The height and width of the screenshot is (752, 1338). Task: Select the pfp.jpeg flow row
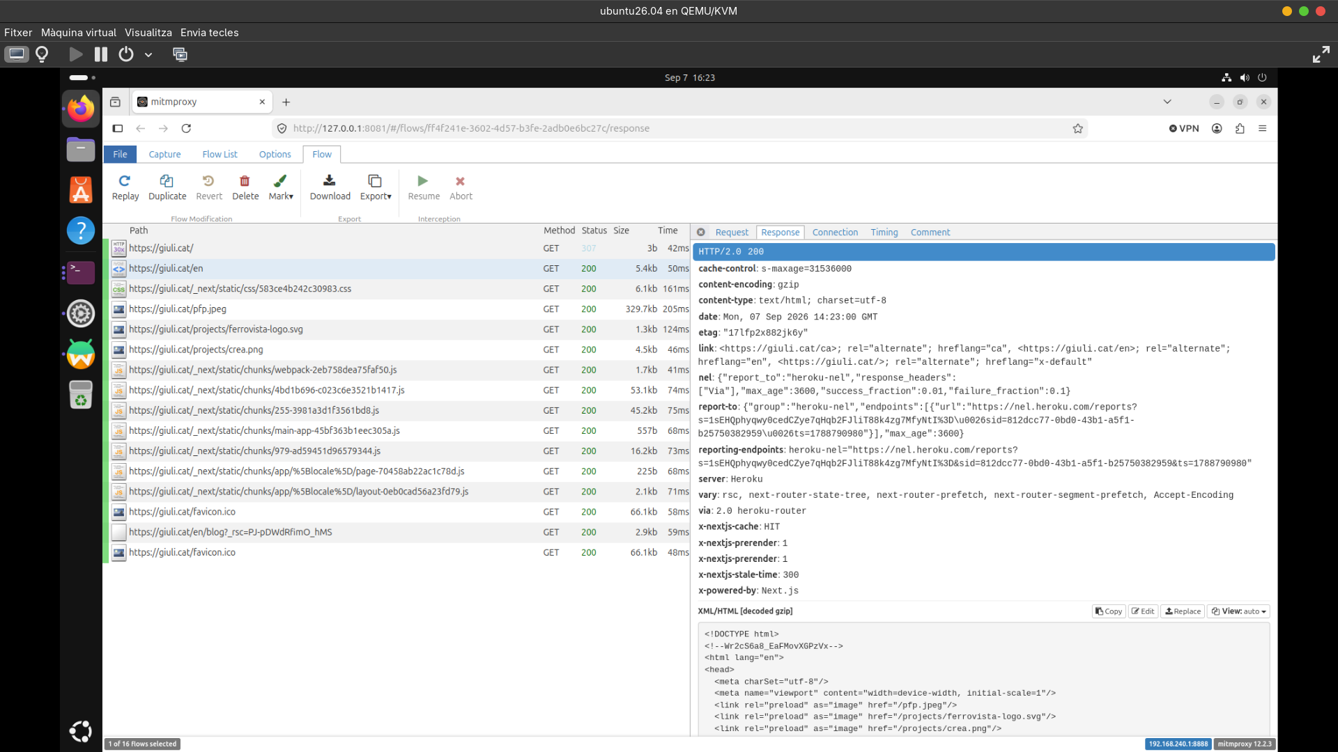click(x=396, y=309)
